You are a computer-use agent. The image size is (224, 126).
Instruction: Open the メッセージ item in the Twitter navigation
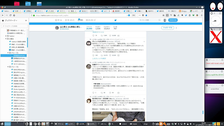click(x=91, y=20)
